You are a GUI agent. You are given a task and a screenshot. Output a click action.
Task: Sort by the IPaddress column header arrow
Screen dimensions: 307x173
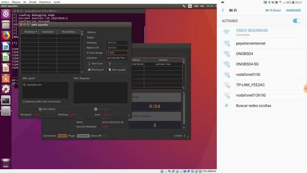pyautogui.click(x=36, y=32)
